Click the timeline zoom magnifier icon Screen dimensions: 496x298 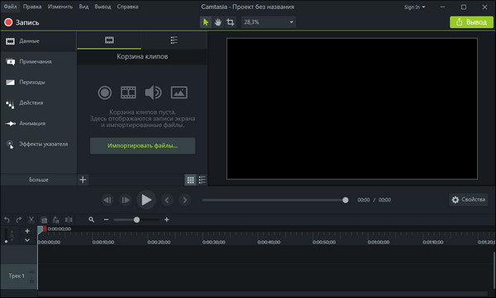(x=92, y=220)
